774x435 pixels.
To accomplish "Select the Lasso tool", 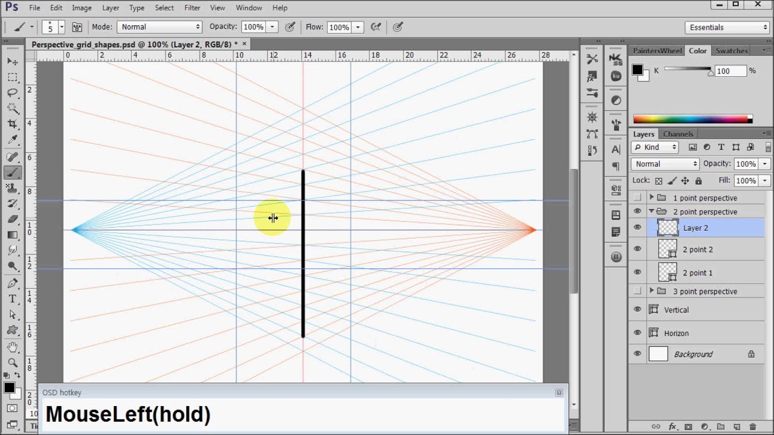I will [x=12, y=93].
